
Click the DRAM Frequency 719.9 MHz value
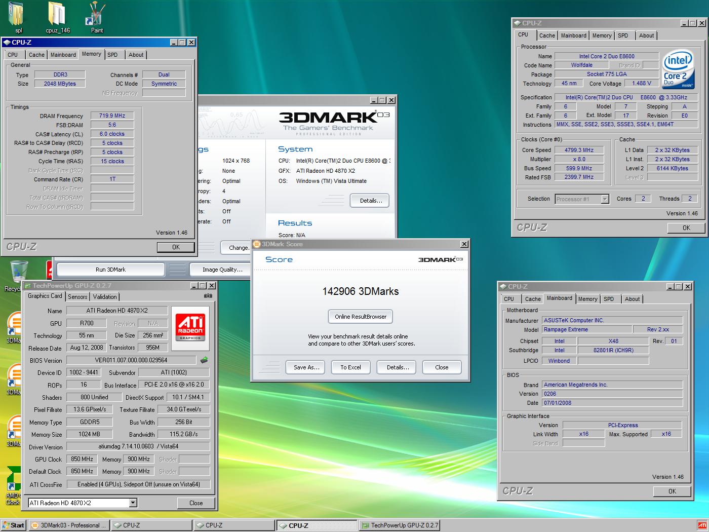[x=112, y=116]
